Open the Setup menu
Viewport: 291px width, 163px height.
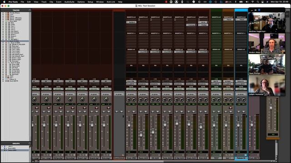[x=90, y=2]
